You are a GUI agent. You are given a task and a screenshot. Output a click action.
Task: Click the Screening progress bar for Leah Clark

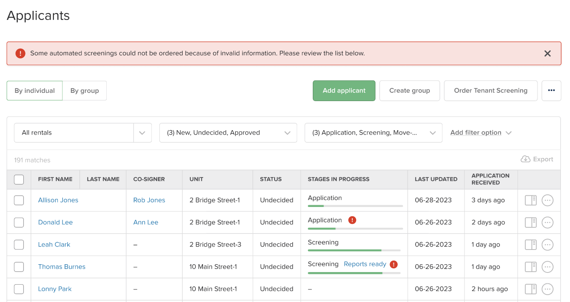click(354, 250)
